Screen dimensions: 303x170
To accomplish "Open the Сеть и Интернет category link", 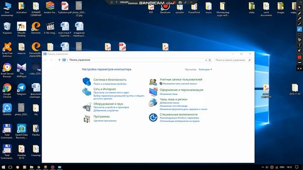I will point(105,89).
